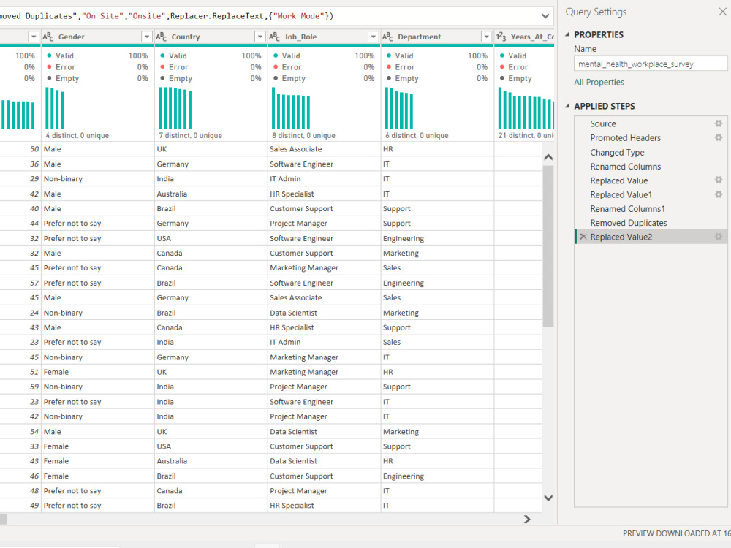Select the 'Australia' cell in the age 42 row
Screen dimensions: 731x548
(211, 194)
